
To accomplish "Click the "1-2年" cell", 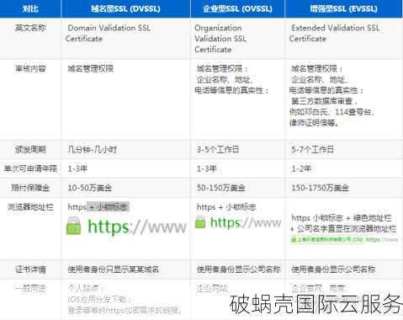I will click(301, 168).
